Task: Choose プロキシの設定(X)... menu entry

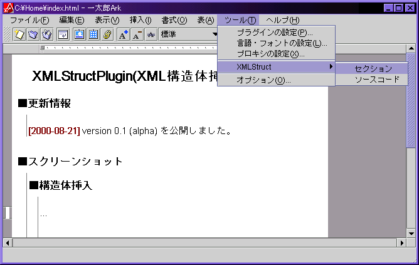Action: [x=277, y=54]
